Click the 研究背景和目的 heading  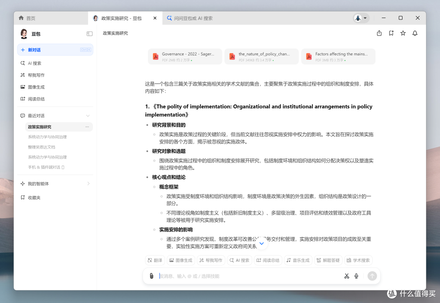[x=169, y=125]
